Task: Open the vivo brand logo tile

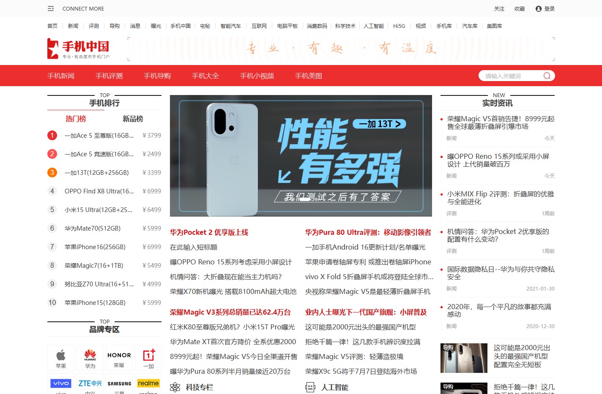Action: 61,383
